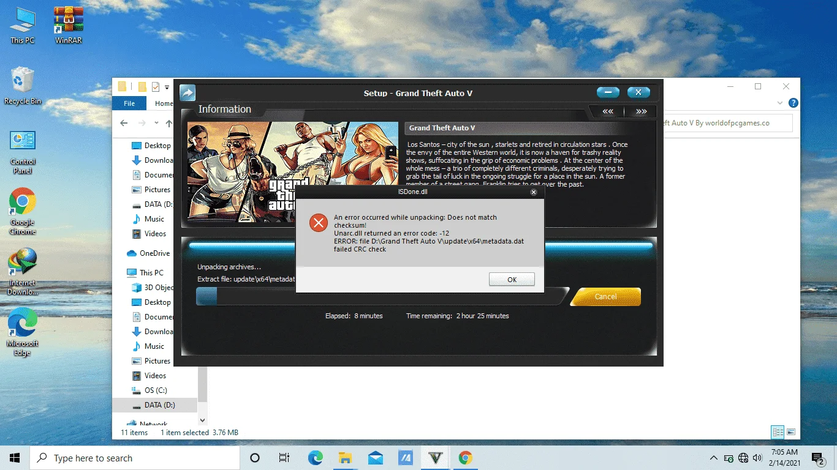This screenshot has width=837, height=470.
Task: Click the Cortana circle icon on taskbar
Action: pyautogui.click(x=255, y=458)
